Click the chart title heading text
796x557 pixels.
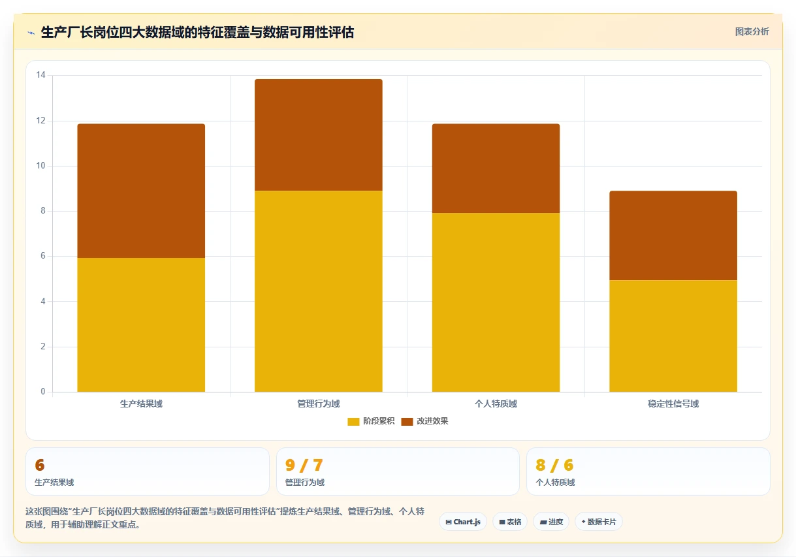click(x=197, y=32)
